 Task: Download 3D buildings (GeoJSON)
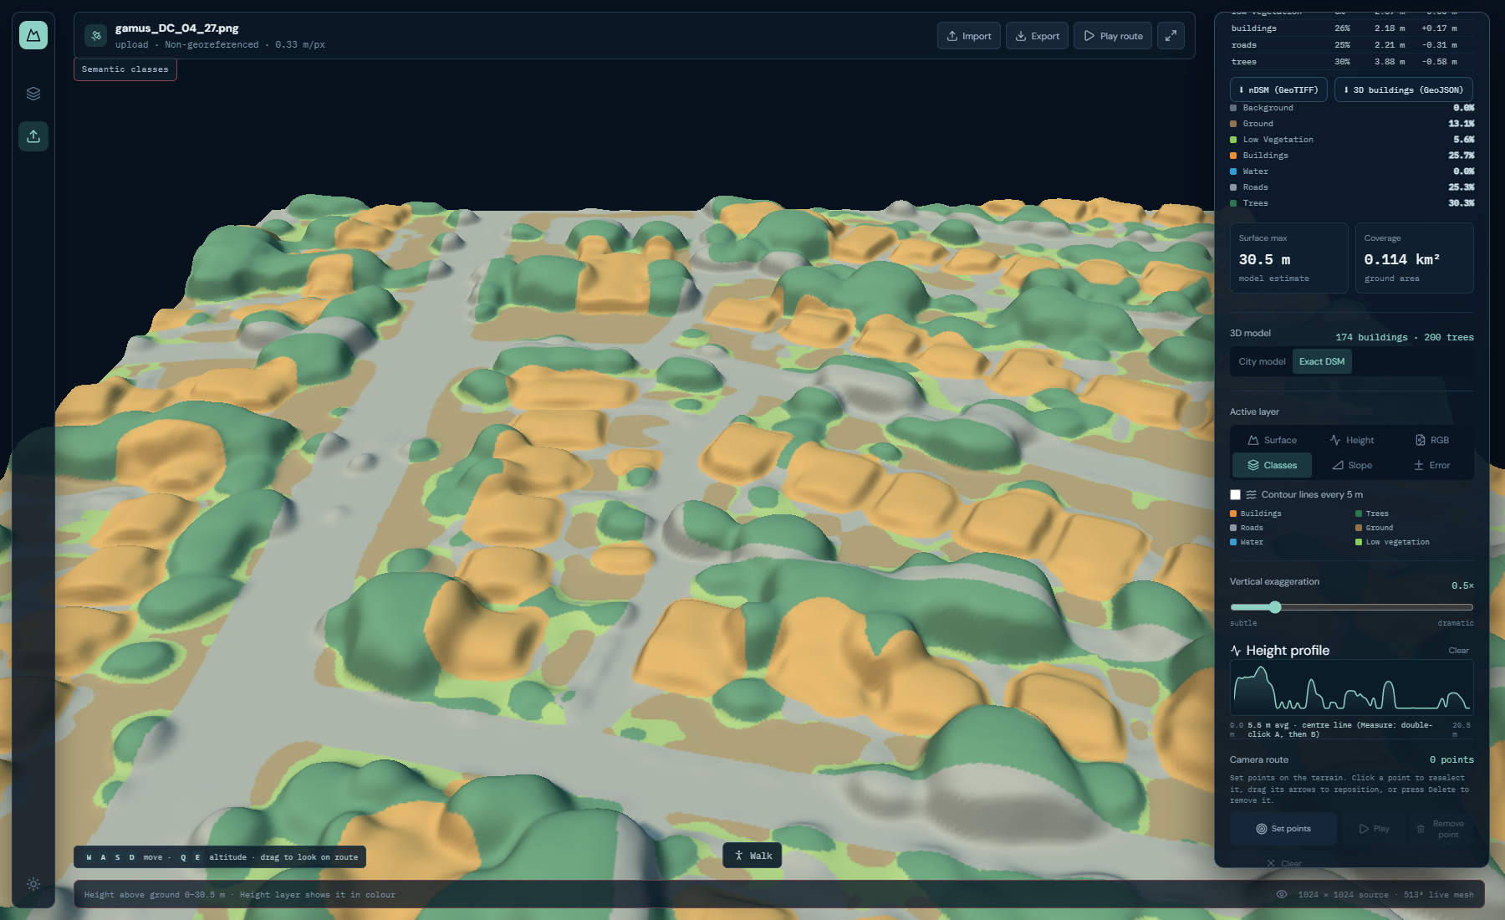click(1403, 89)
